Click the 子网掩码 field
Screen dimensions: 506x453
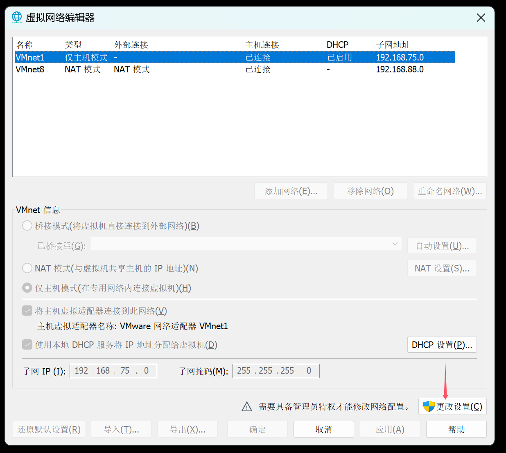(276, 371)
